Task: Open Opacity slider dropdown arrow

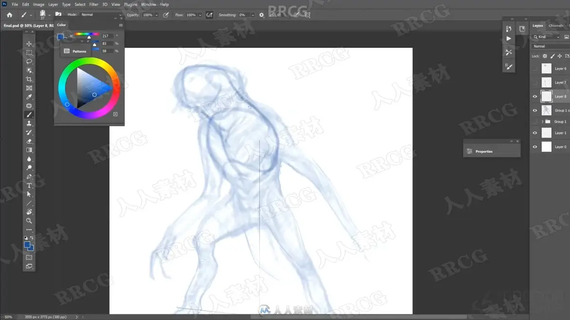Action: pyautogui.click(x=157, y=15)
